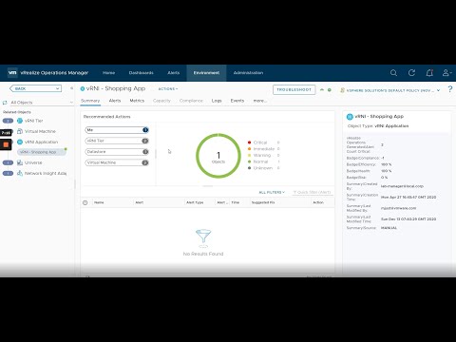
Task: Click the orange stop recording button
Action: [6, 144]
